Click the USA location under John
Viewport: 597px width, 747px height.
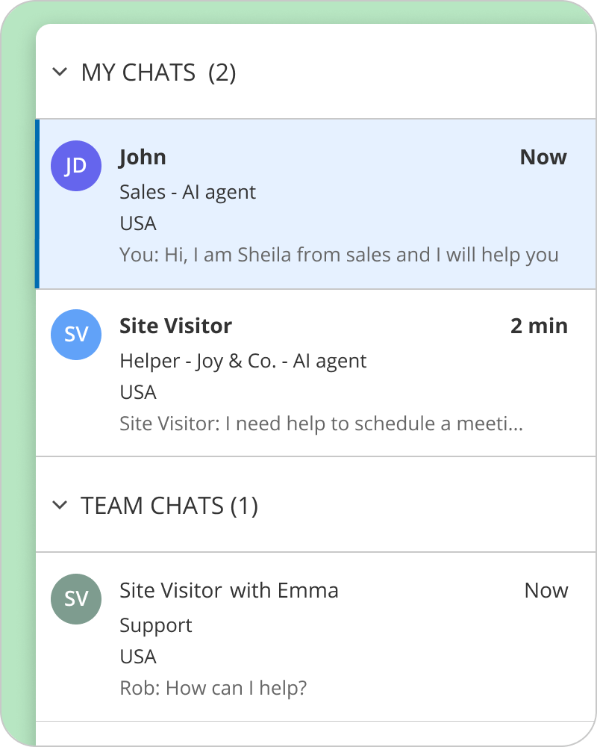138,224
